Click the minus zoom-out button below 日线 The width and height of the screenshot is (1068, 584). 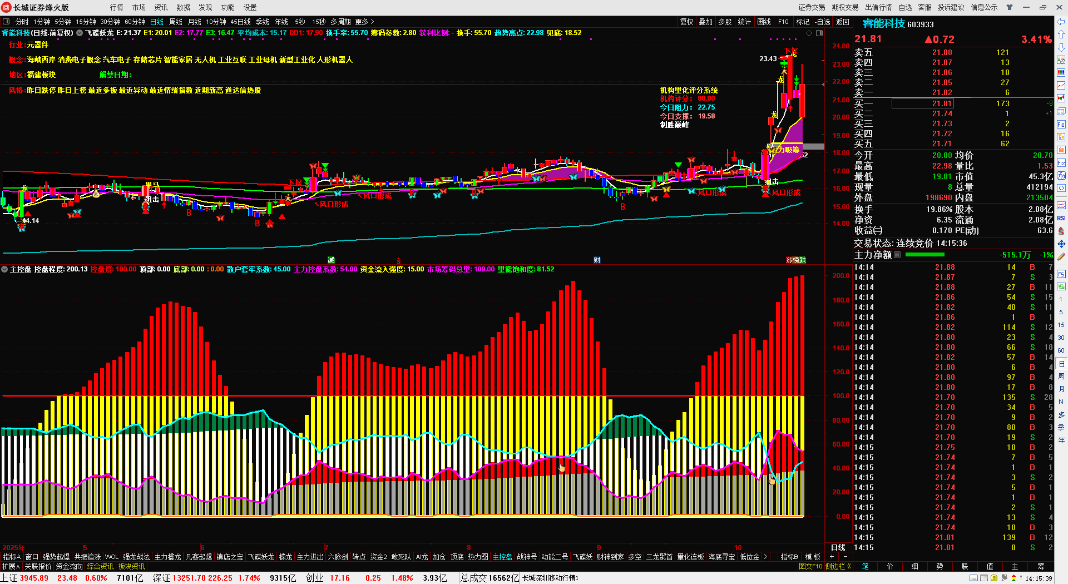(845, 557)
